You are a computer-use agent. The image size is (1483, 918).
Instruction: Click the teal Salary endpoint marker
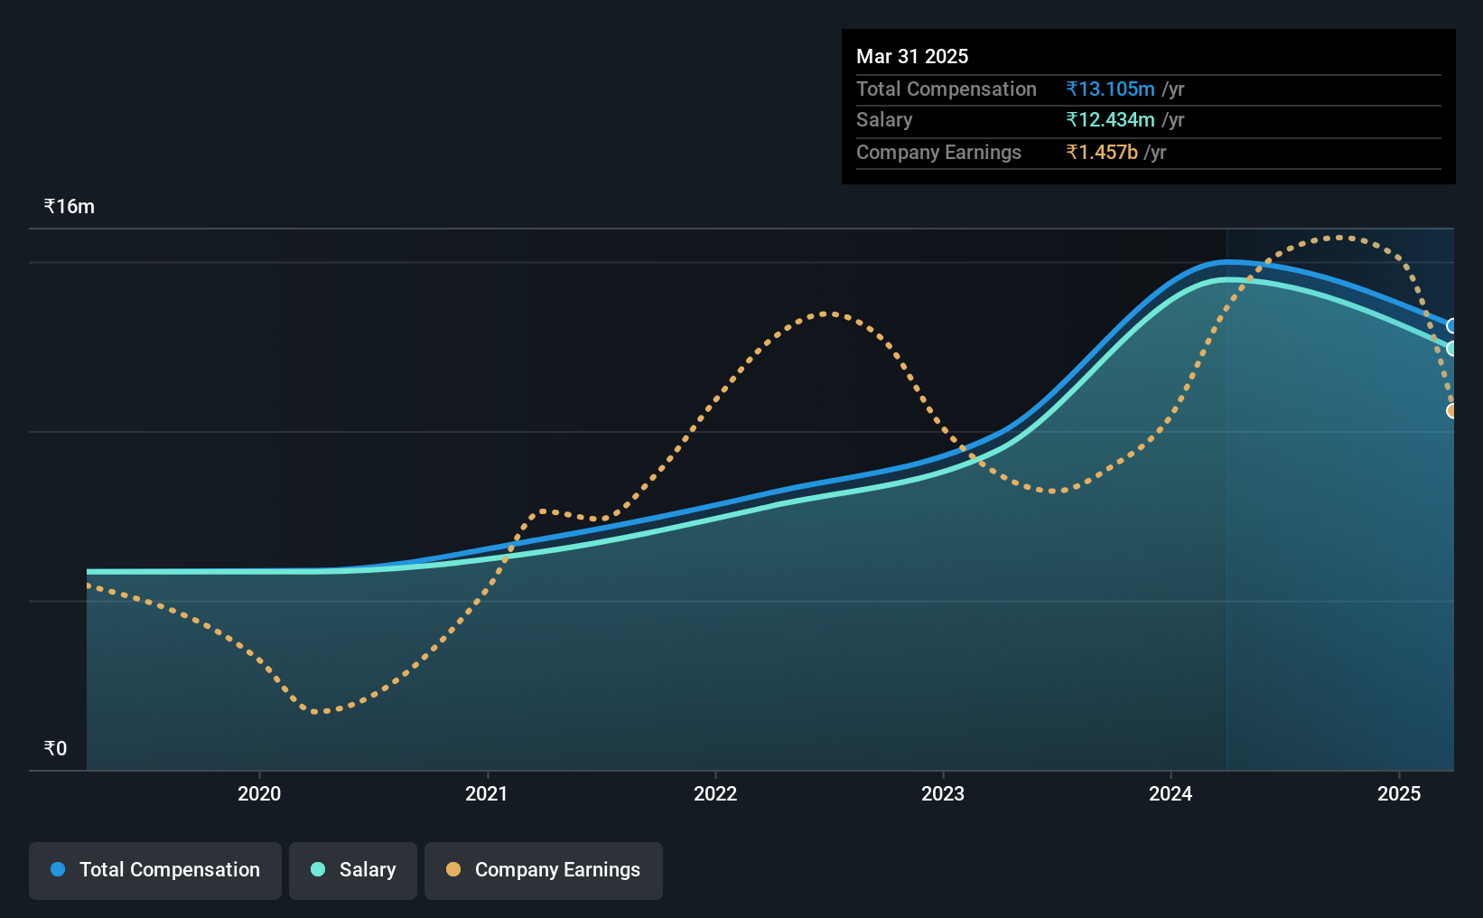[1452, 349]
